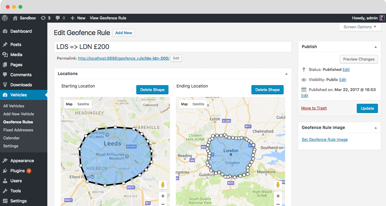Image resolution: width=386 pixels, height=206 pixels.
Task: Click the Add New button beside heading
Action: (124, 33)
